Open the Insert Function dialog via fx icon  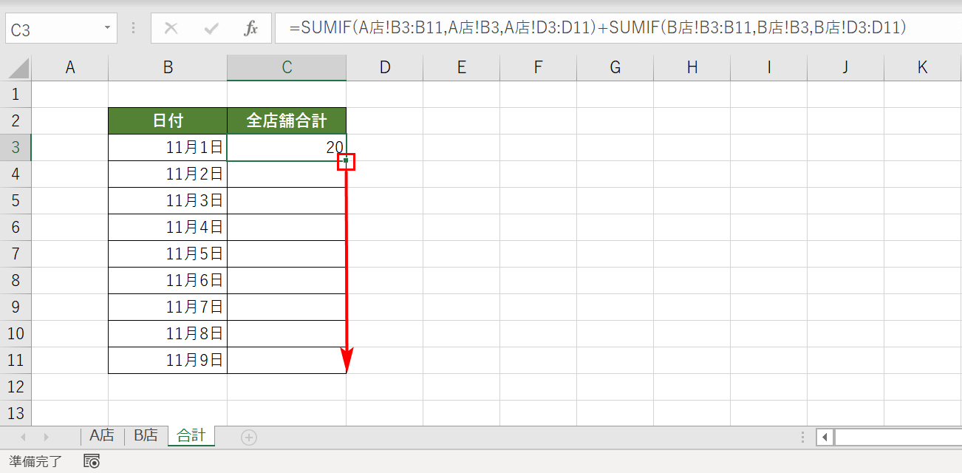(251, 28)
